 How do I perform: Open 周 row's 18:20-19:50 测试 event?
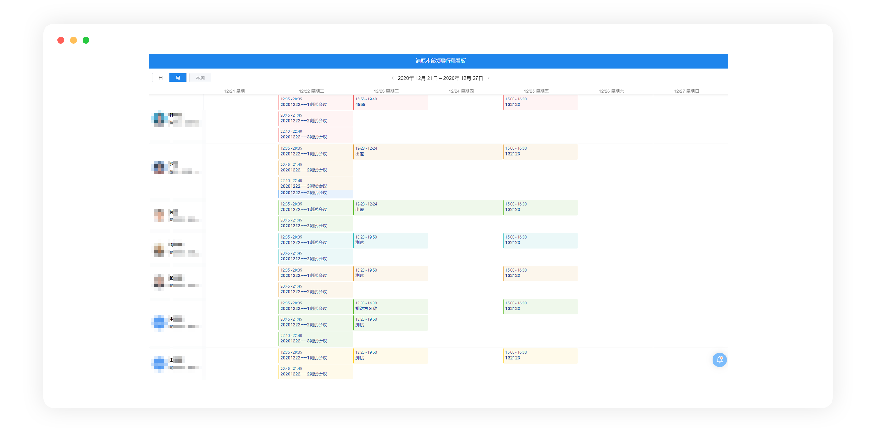pos(391,240)
